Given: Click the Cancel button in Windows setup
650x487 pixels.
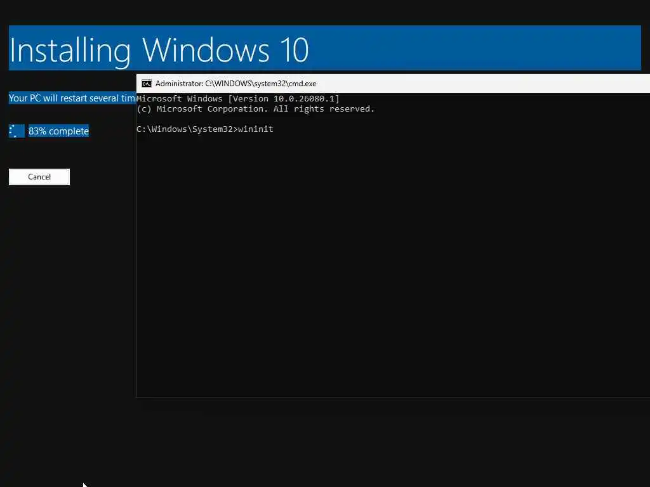Looking at the screenshot, I should click(x=39, y=177).
